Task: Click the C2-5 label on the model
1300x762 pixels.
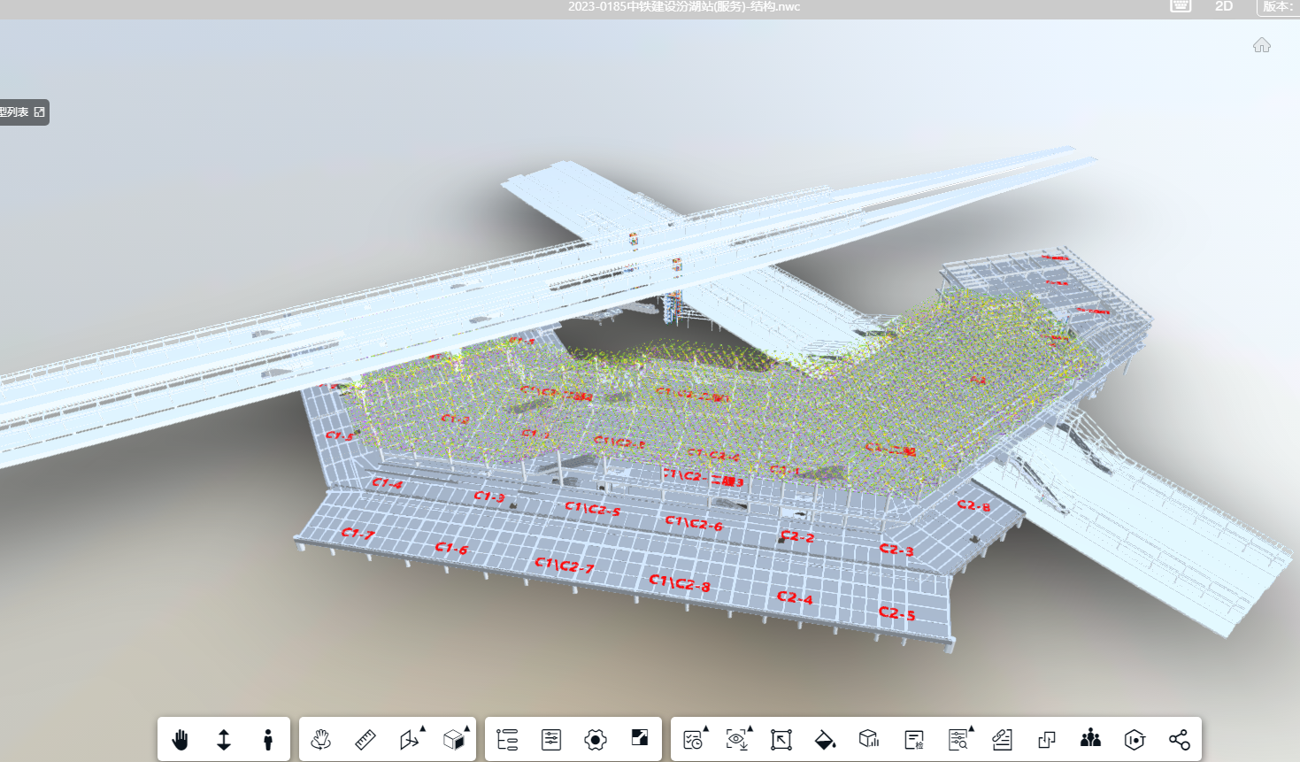Action: click(x=896, y=613)
